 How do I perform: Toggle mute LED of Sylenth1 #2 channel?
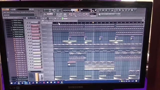point(26,29)
